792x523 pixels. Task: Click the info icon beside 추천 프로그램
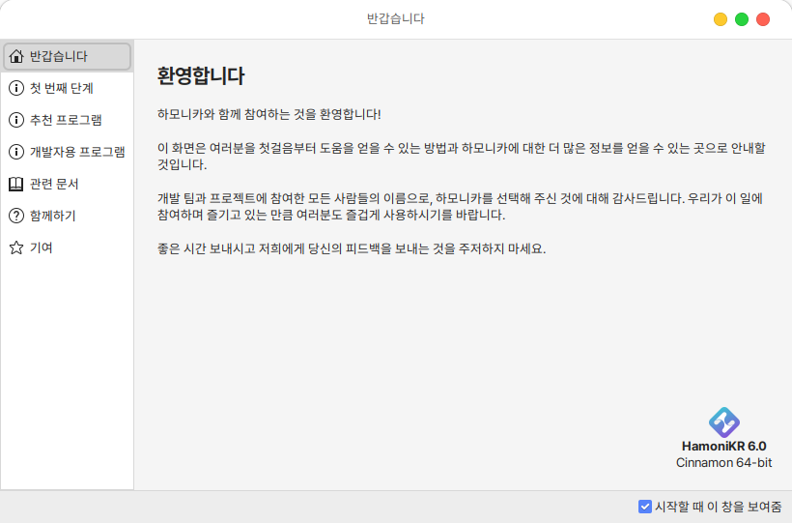coord(16,120)
